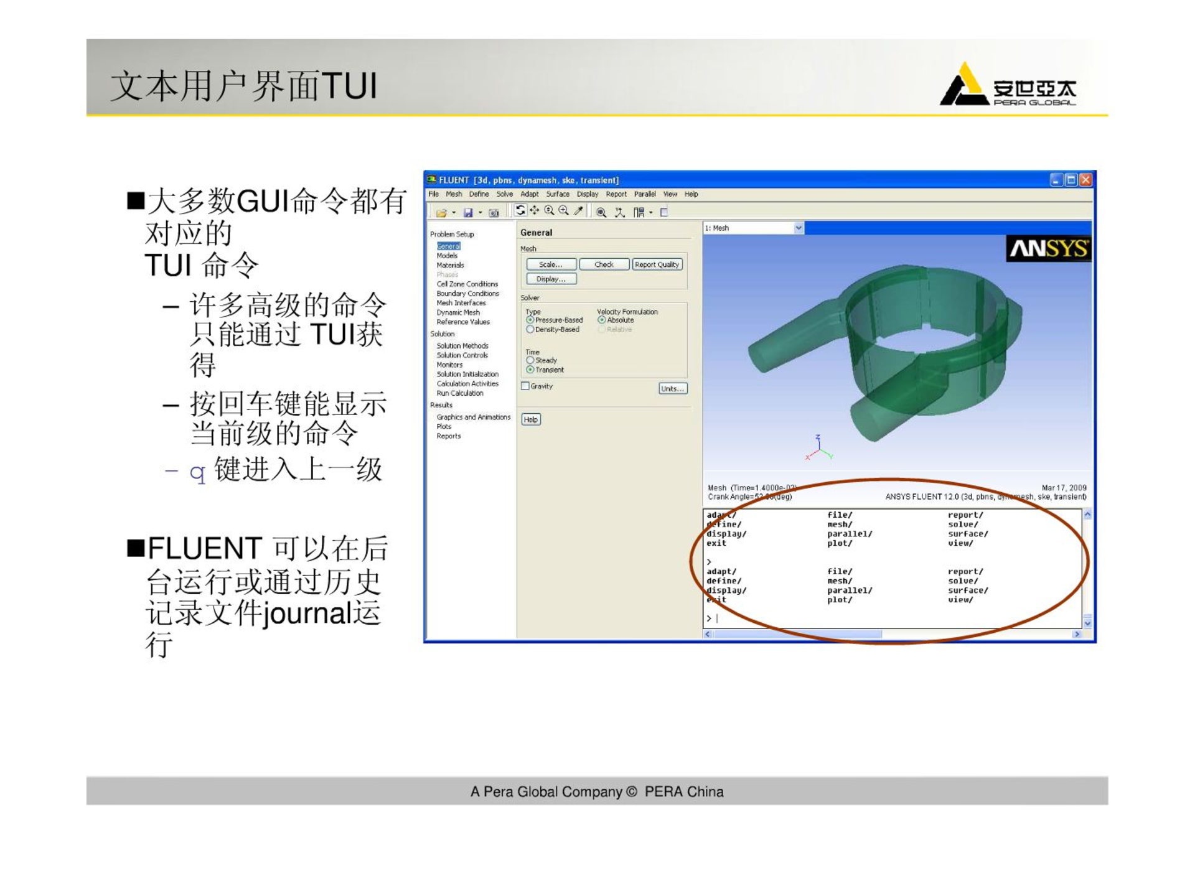Open the Parallel menu
The height and width of the screenshot is (896, 1195).
(645, 194)
